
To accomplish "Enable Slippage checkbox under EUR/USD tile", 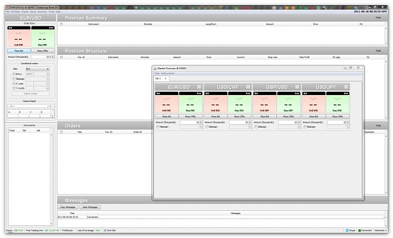I will 158,127.
